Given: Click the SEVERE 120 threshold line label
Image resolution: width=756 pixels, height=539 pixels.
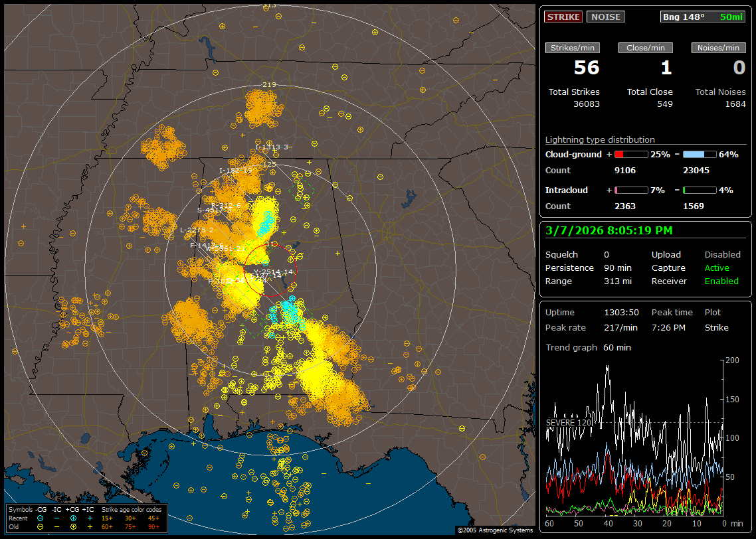Looking at the screenshot, I should pos(568,422).
